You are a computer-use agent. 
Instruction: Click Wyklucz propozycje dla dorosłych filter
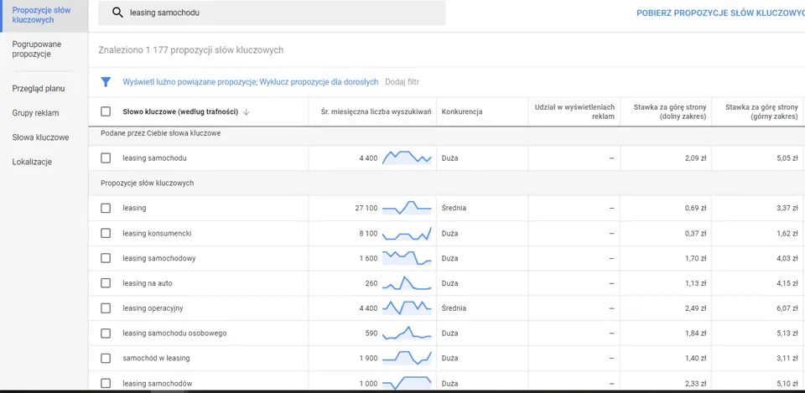[319, 82]
